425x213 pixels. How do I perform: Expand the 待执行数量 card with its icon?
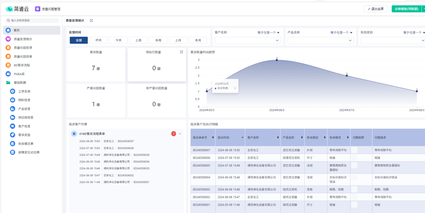(x=181, y=52)
